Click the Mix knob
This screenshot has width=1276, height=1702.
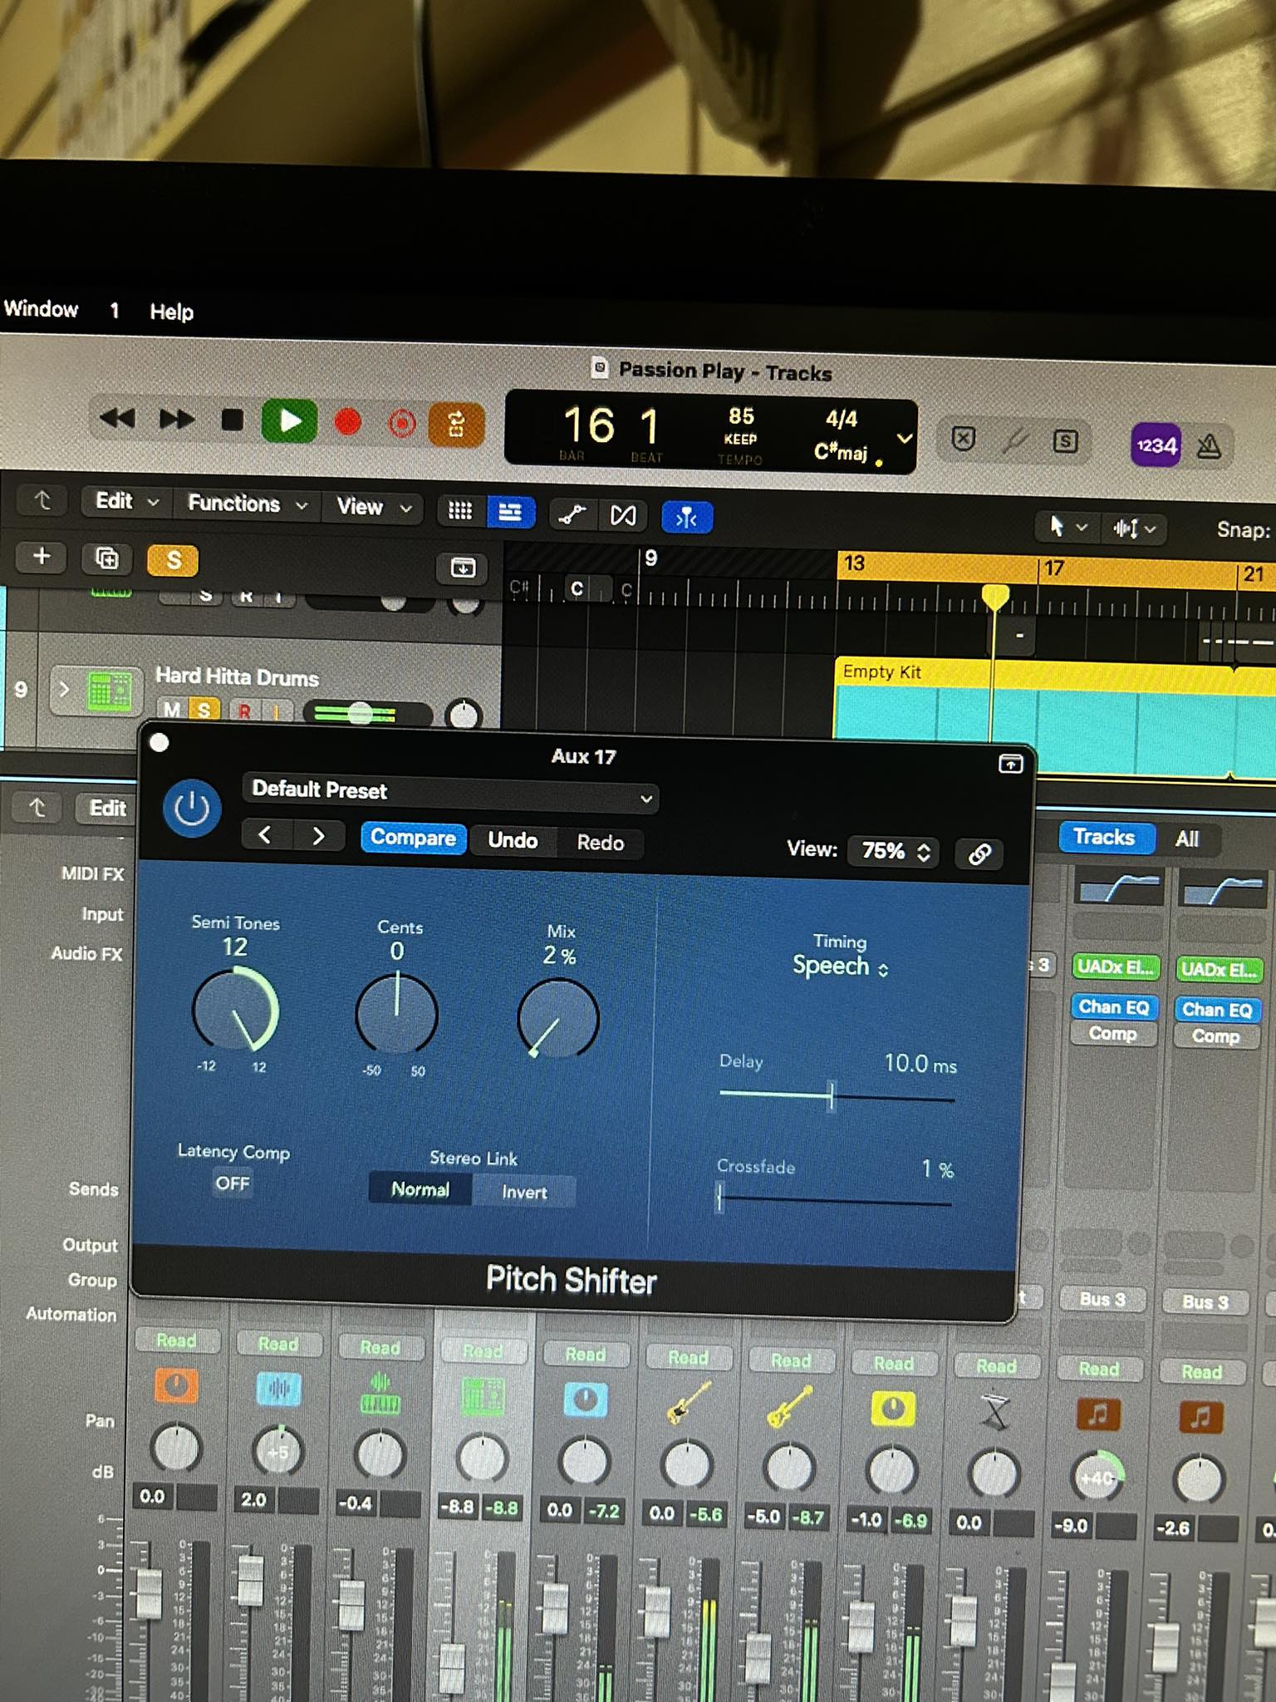click(x=558, y=1018)
